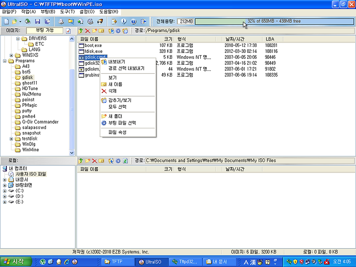This screenshot has height=267, width=356.
Task: Click the capacity usage bar showing 32%
Action: (274, 21)
